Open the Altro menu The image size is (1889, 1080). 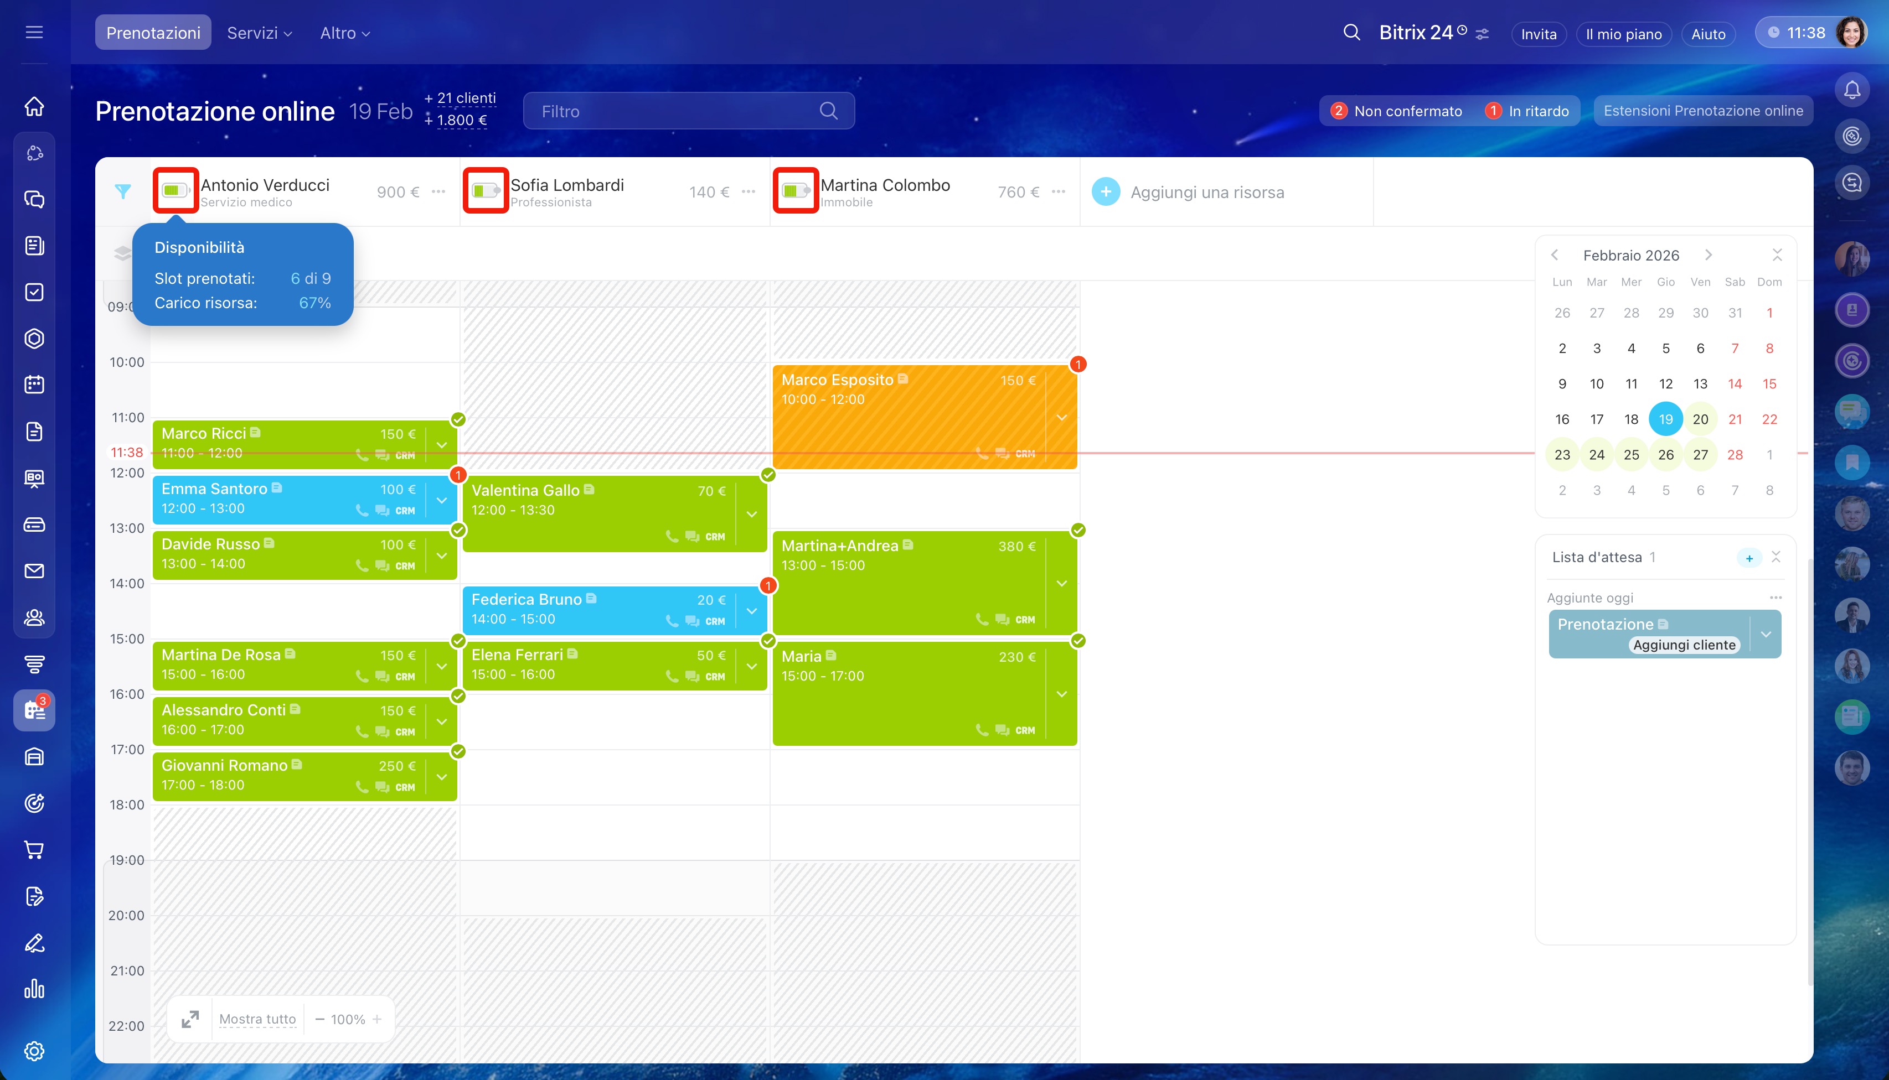344,33
